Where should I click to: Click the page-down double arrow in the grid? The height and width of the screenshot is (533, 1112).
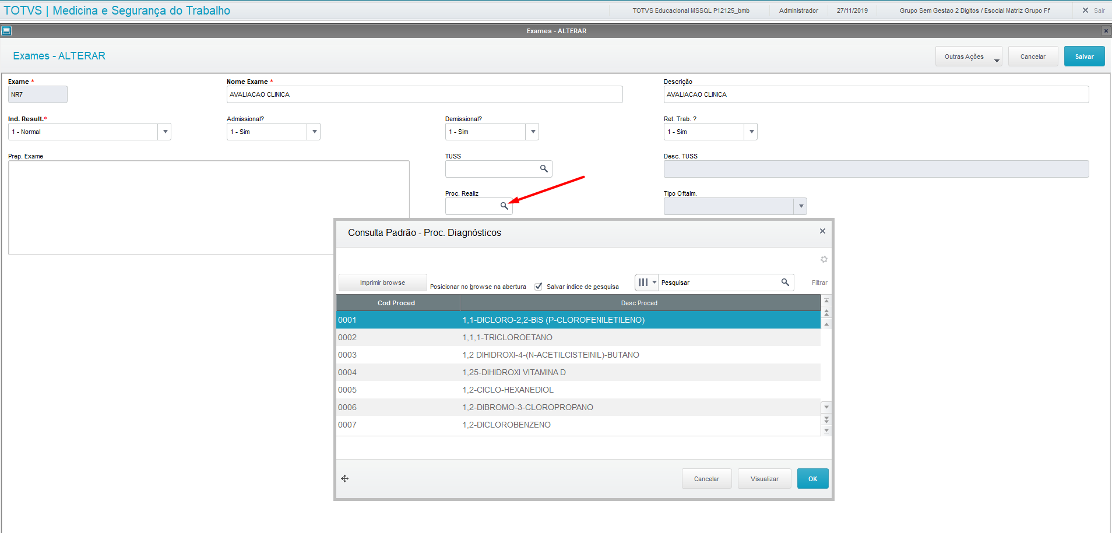tap(826, 419)
